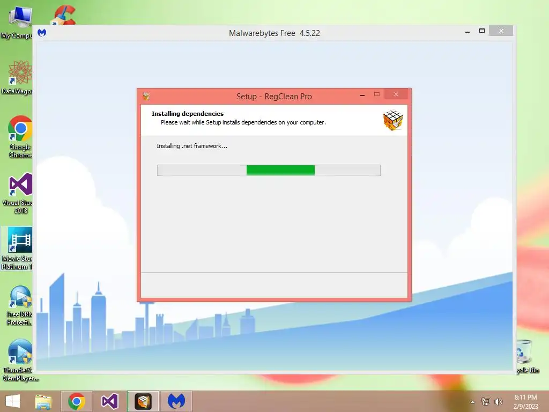Switch to Malwarebytes in the taskbar
The image size is (549, 412).
coord(176,401)
